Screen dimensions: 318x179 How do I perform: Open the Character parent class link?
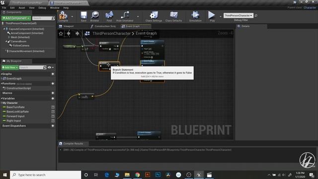pos(310,7)
